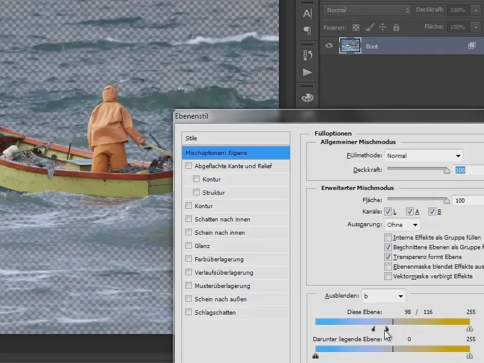Click the Fläche slider in Erweiterter Mischmodus
The width and height of the screenshot is (484, 363).
418,200
